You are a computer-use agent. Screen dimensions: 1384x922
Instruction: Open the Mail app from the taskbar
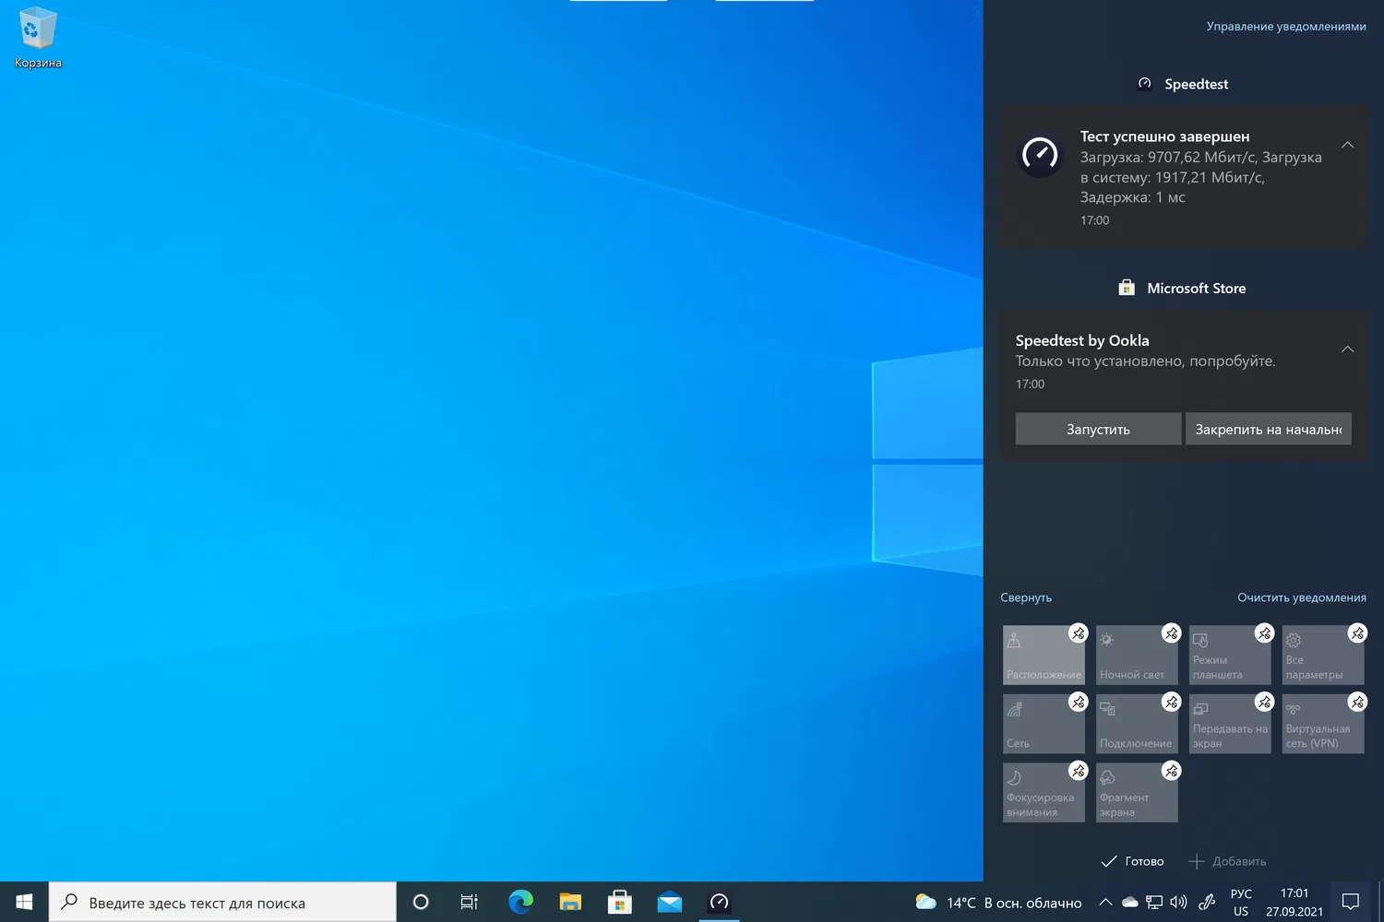[670, 902]
